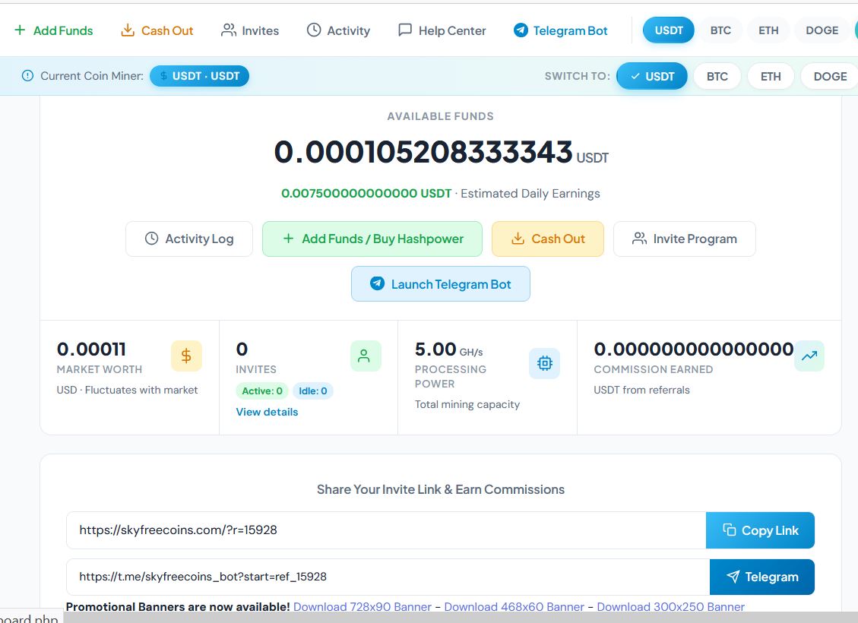Switch miner to BTC in Switch To row
This screenshot has height=623, width=858.
(x=717, y=76)
